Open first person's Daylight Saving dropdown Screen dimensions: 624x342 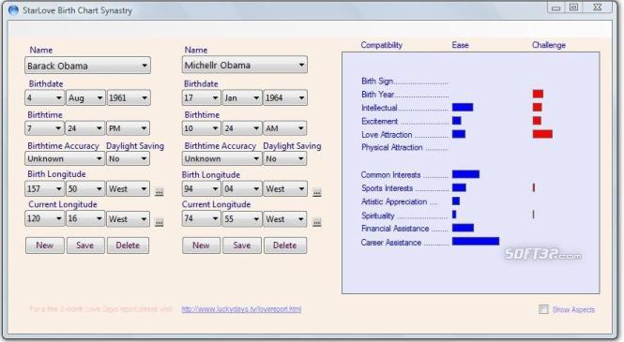coord(128,159)
